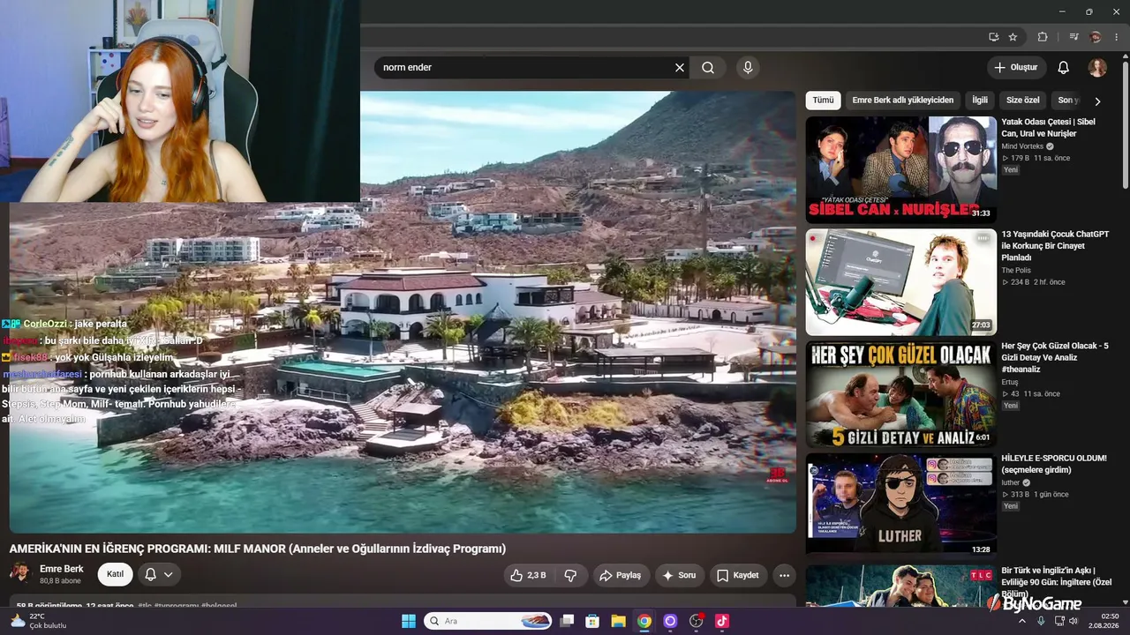Open title HİLEYLE E-SPORCU OLDUM!

1054,464
